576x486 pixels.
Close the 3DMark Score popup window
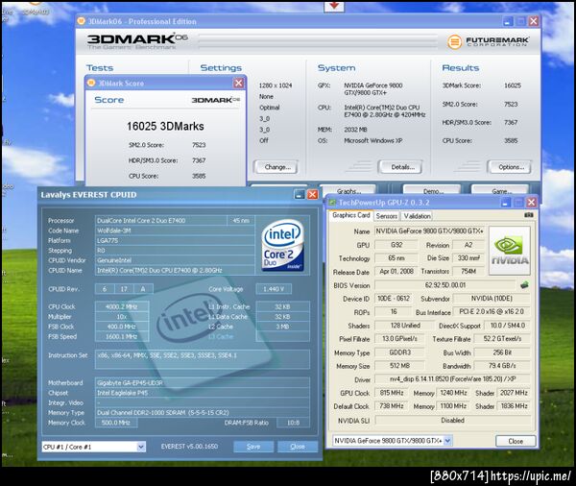tap(238, 84)
